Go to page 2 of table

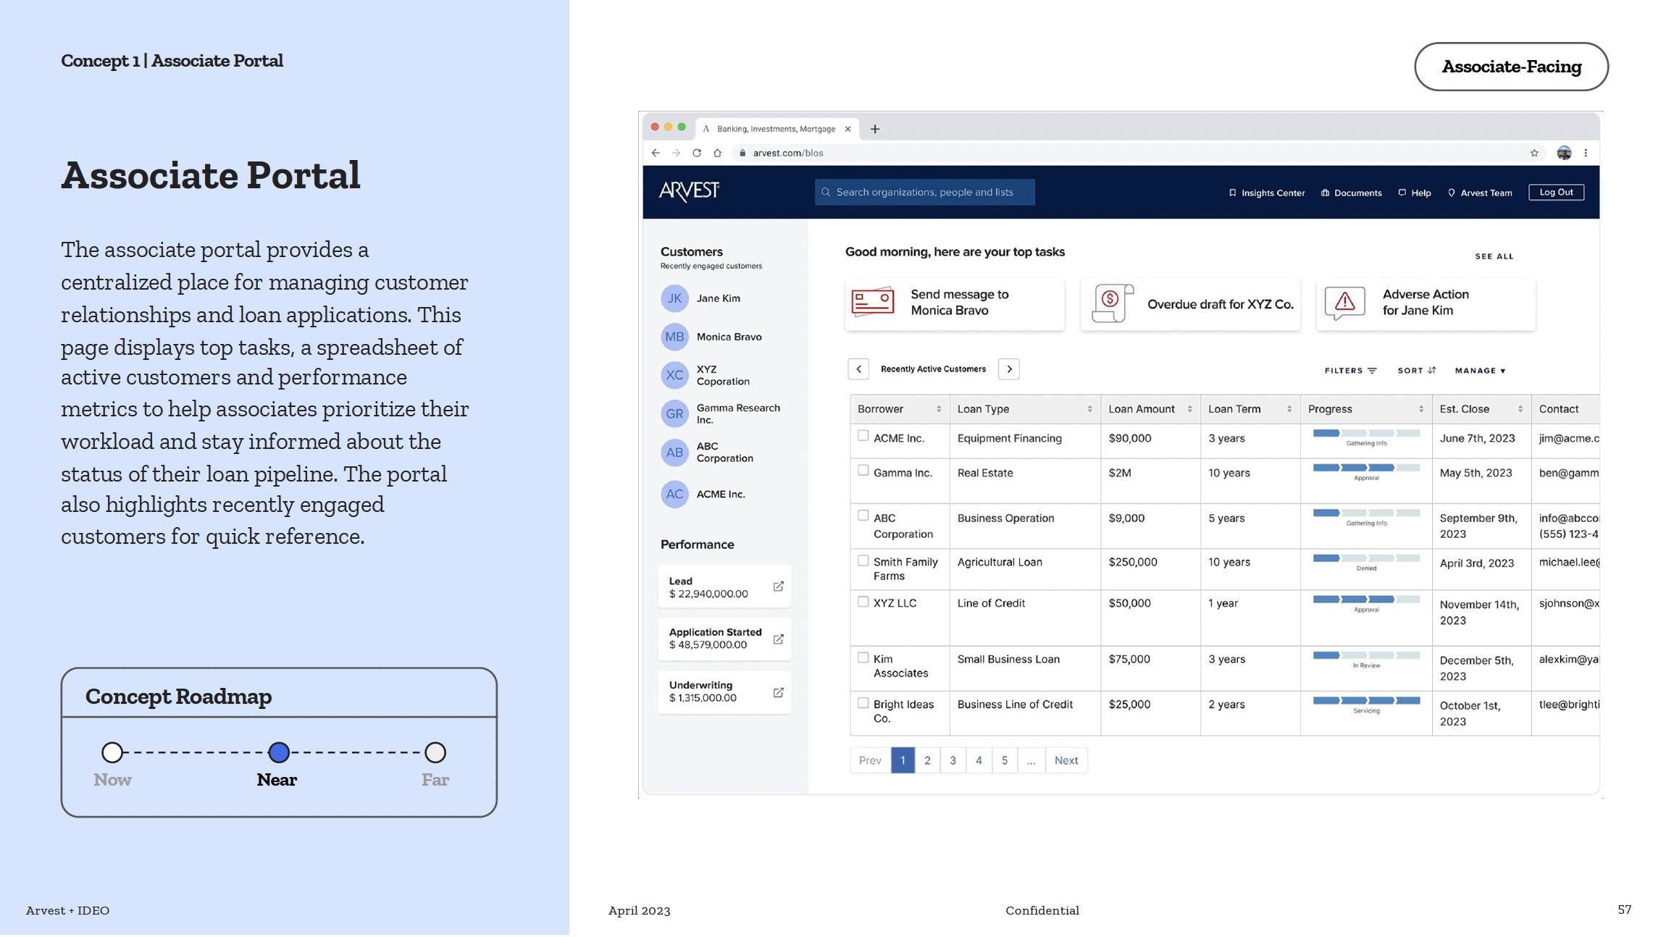pos(927,760)
